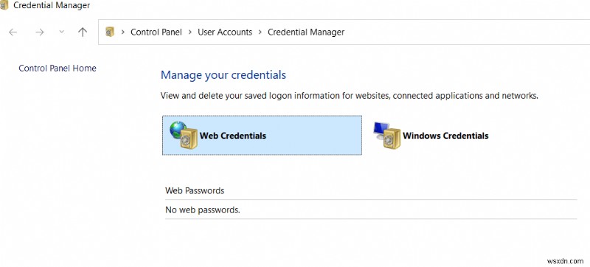Click the 'Manage your credentials' heading
This screenshot has height=267, width=590.
223,75
